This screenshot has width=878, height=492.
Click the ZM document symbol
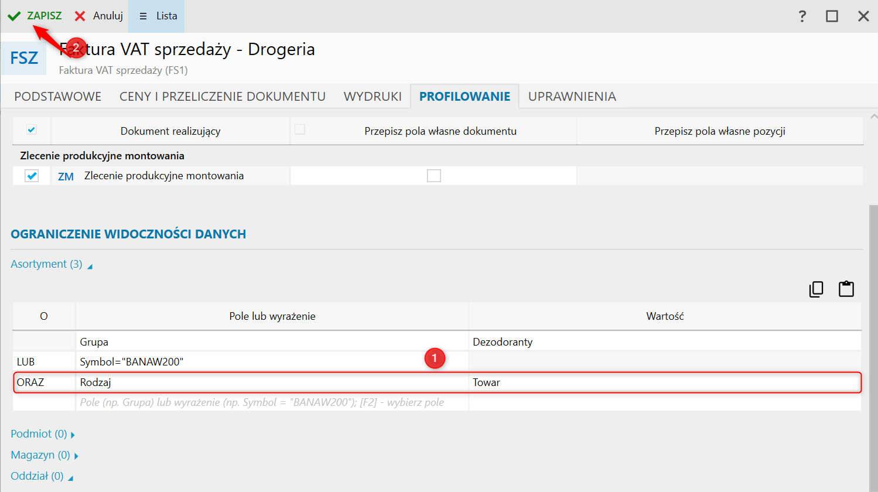(x=66, y=176)
